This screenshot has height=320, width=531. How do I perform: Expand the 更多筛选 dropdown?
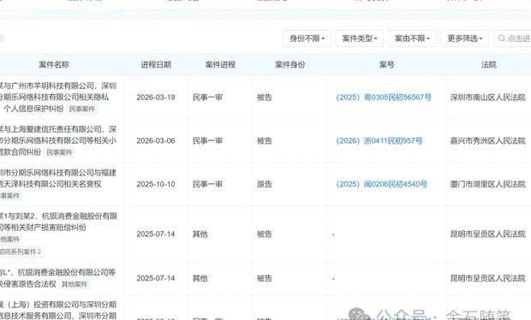coord(464,39)
